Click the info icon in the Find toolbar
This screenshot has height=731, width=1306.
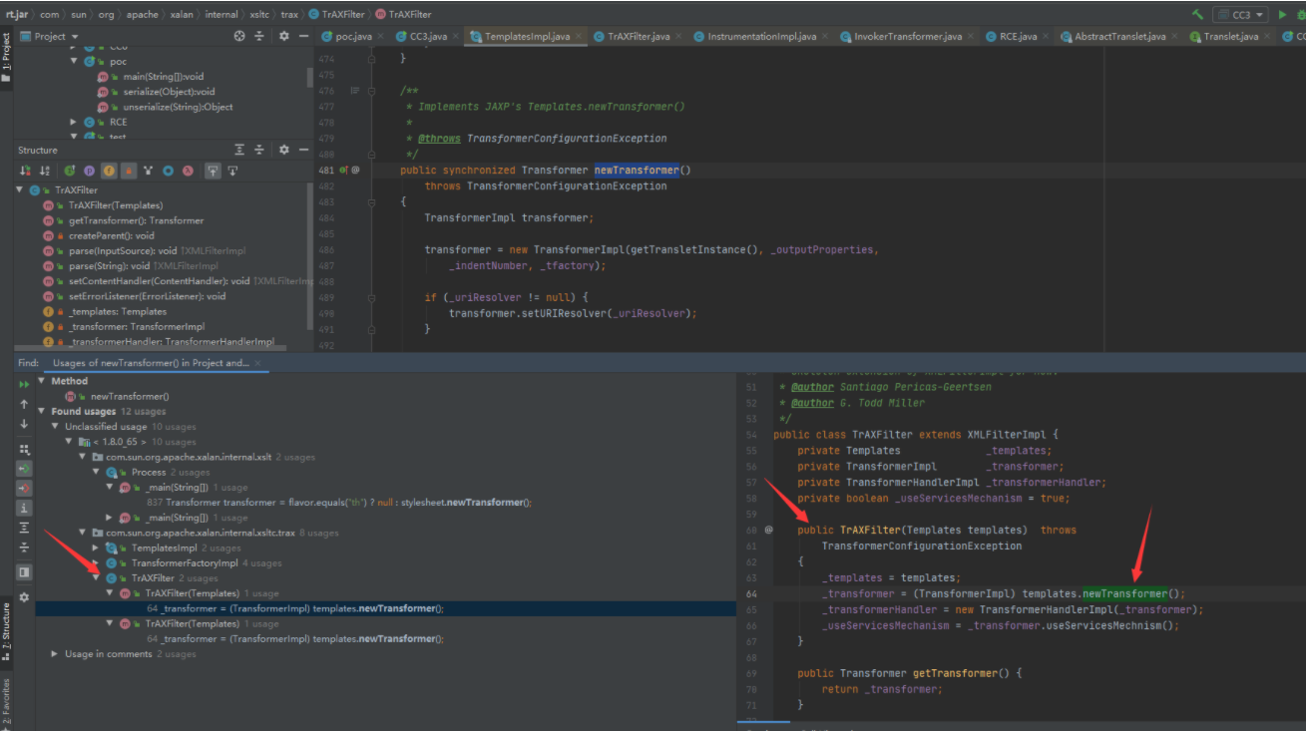(24, 508)
